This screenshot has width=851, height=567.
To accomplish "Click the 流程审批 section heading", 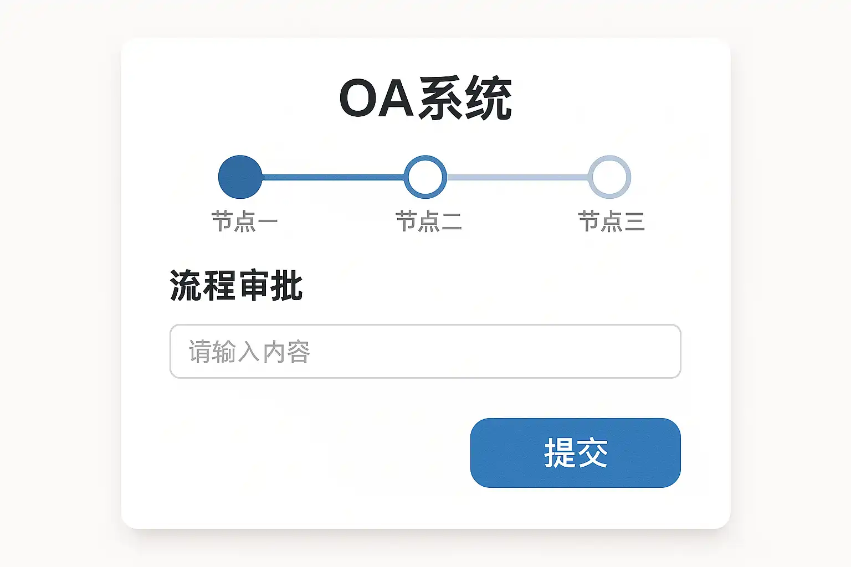I will tap(236, 286).
